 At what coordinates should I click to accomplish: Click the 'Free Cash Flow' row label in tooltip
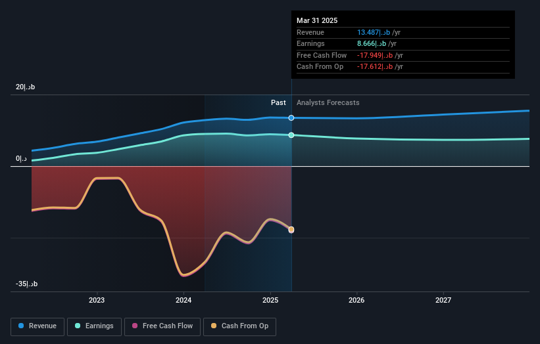pos(322,55)
